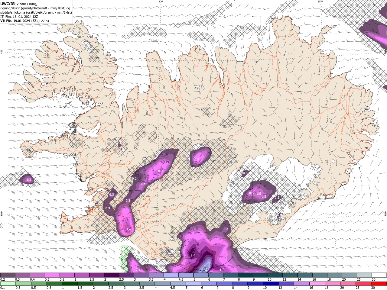Click the darkest green 1 swatch in the lower legend
This screenshot has height=290, width=387.
click(x=70, y=284)
